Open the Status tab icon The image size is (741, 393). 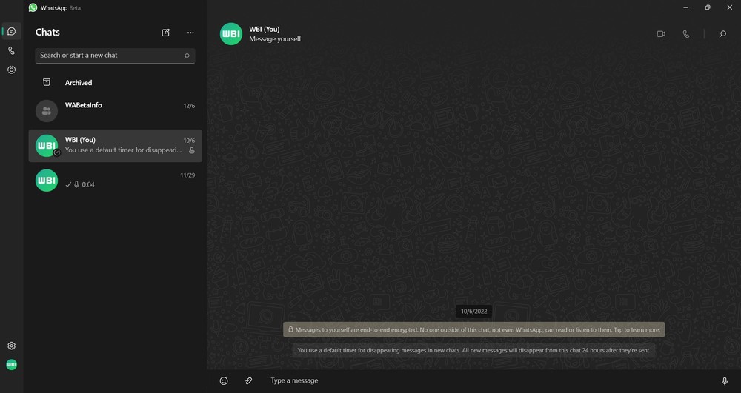coord(11,70)
